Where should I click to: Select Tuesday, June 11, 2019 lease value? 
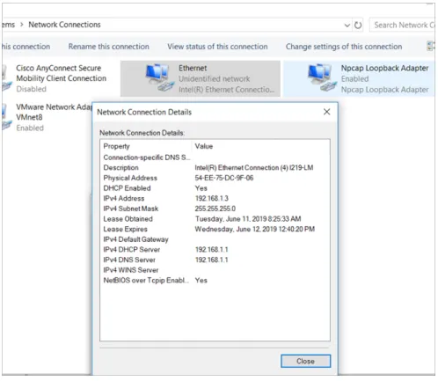(248, 219)
